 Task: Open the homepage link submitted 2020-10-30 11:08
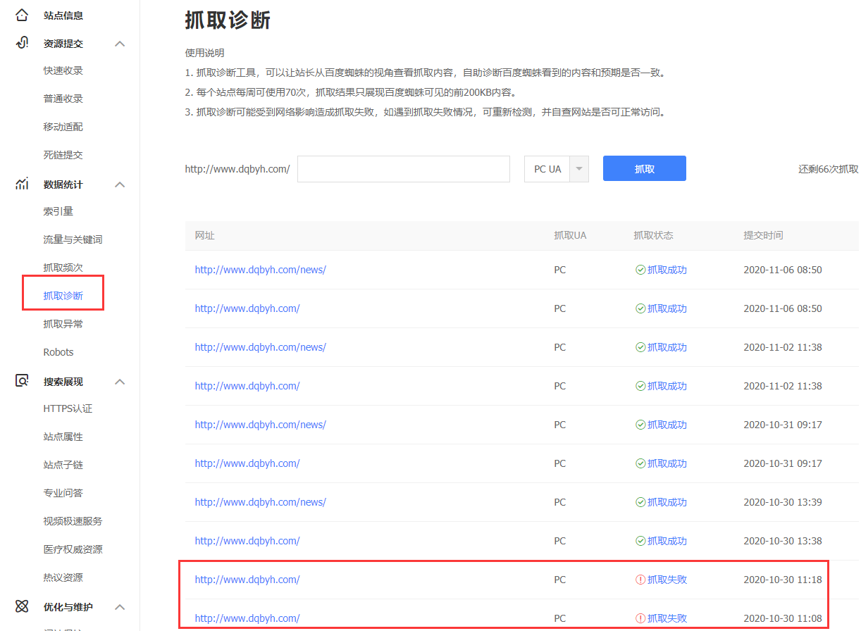coord(247,618)
